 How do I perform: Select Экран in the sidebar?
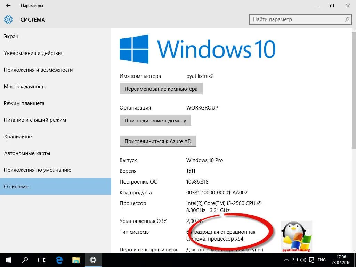(56, 36)
